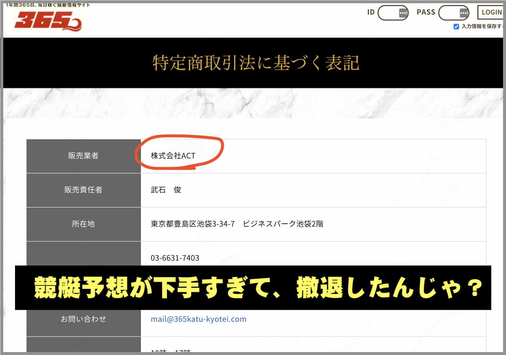This screenshot has width=506, height=355.
Task: Select the phone number 03-6631-7403
Action: point(175,258)
